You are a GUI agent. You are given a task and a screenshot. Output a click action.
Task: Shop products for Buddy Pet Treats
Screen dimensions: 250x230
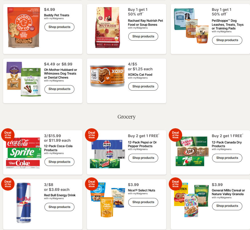pos(59,27)
